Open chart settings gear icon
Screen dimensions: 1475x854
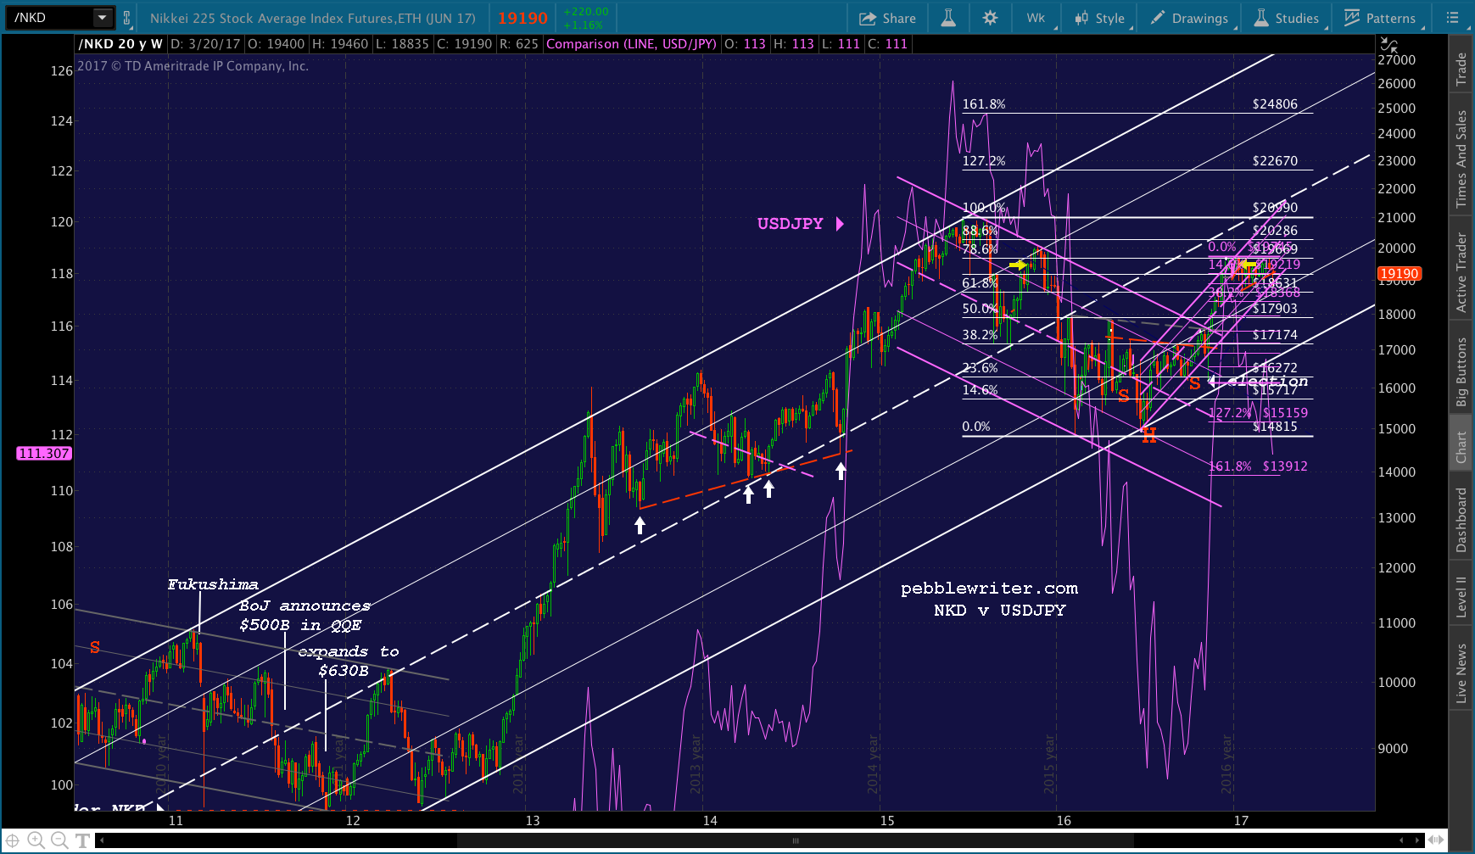coord(990,18)
